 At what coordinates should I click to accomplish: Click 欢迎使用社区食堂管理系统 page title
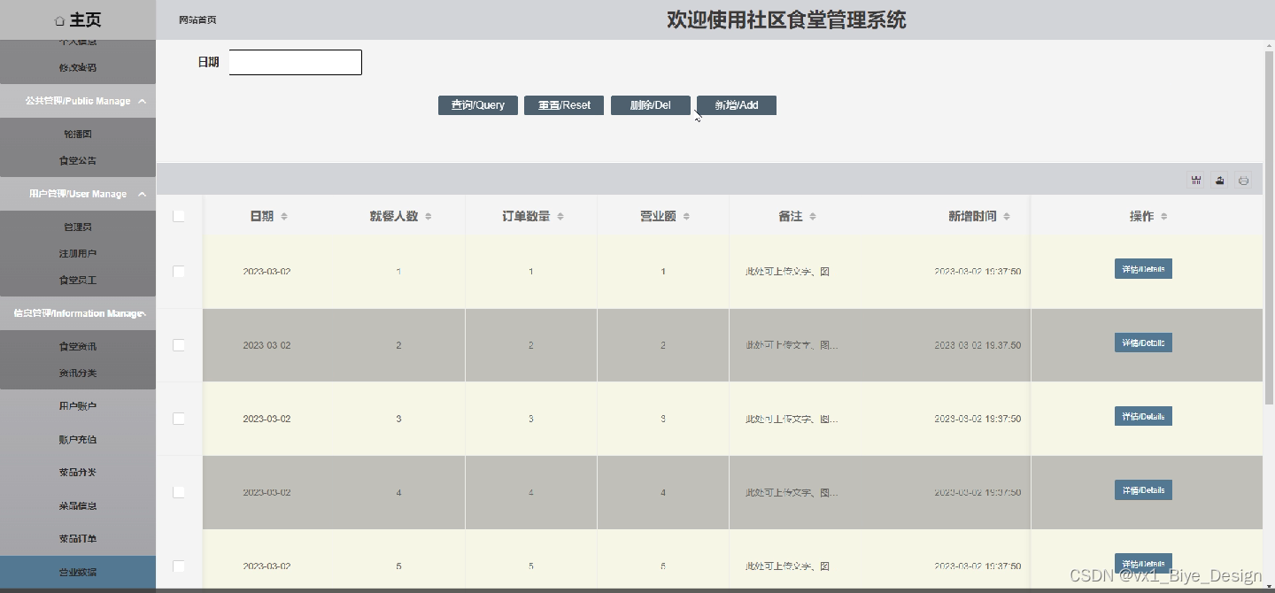tap(786, 19)
